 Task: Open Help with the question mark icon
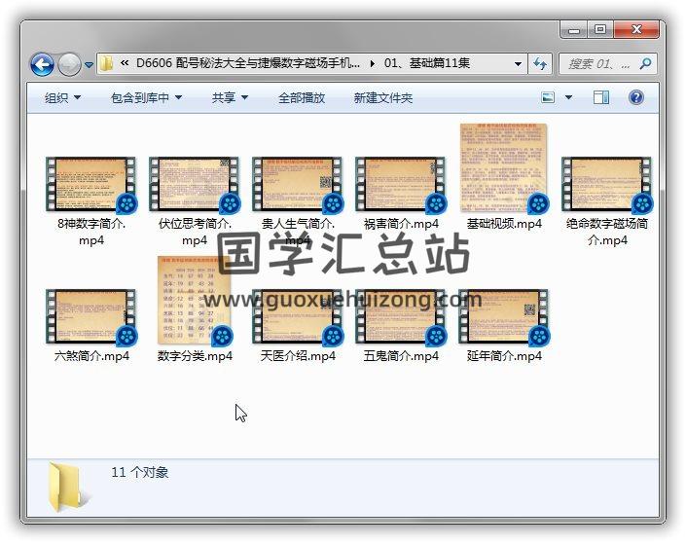(x=636, y=97)
